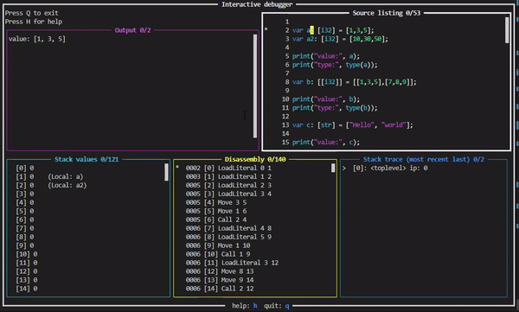
Task: Click the Disassembly panel scrollbar thumb
Action: (x=333, y=168)
